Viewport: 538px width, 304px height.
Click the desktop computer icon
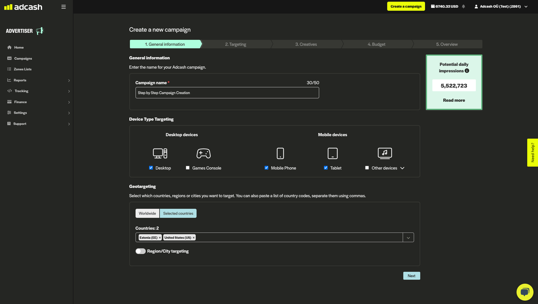(160, 153)
